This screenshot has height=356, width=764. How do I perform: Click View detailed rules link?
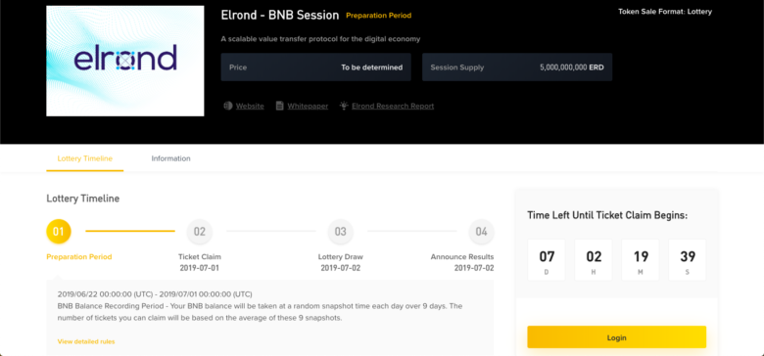[x=86, y=341]
